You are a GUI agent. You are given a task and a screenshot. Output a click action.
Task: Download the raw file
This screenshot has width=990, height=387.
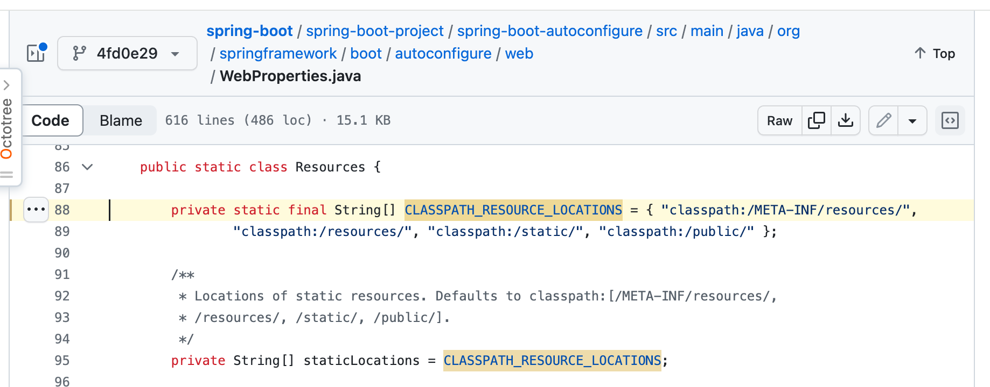click(846, 120)
